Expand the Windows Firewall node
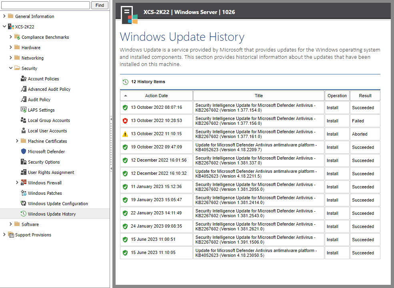This screenshot has width=394, height=288. click(x=17, y=183)
